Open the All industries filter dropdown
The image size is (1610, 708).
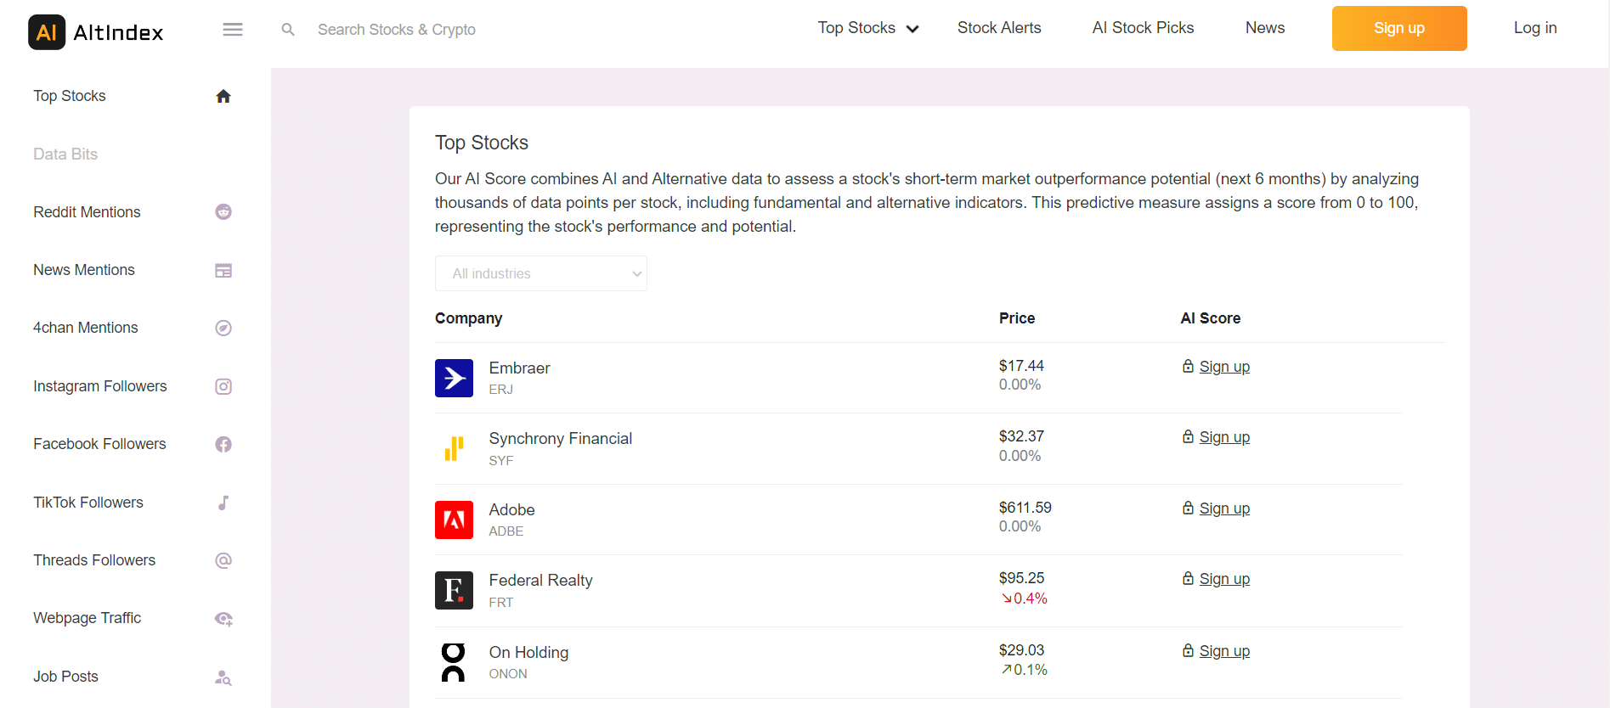[540, 273]
